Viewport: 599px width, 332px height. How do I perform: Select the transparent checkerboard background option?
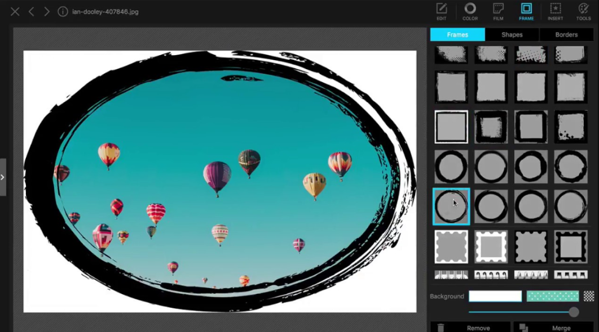(x=589, y=295)
